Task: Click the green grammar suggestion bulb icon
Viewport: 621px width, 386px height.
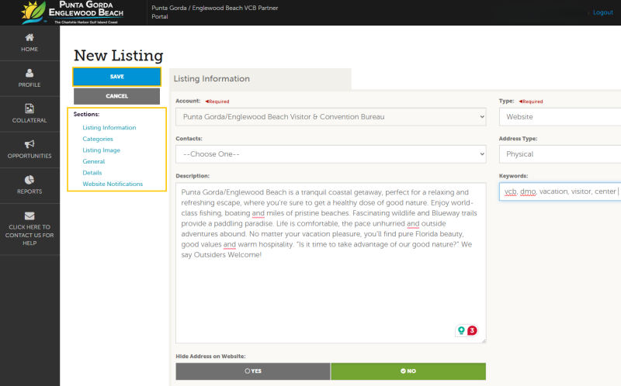Action: [x=461, y=330]
